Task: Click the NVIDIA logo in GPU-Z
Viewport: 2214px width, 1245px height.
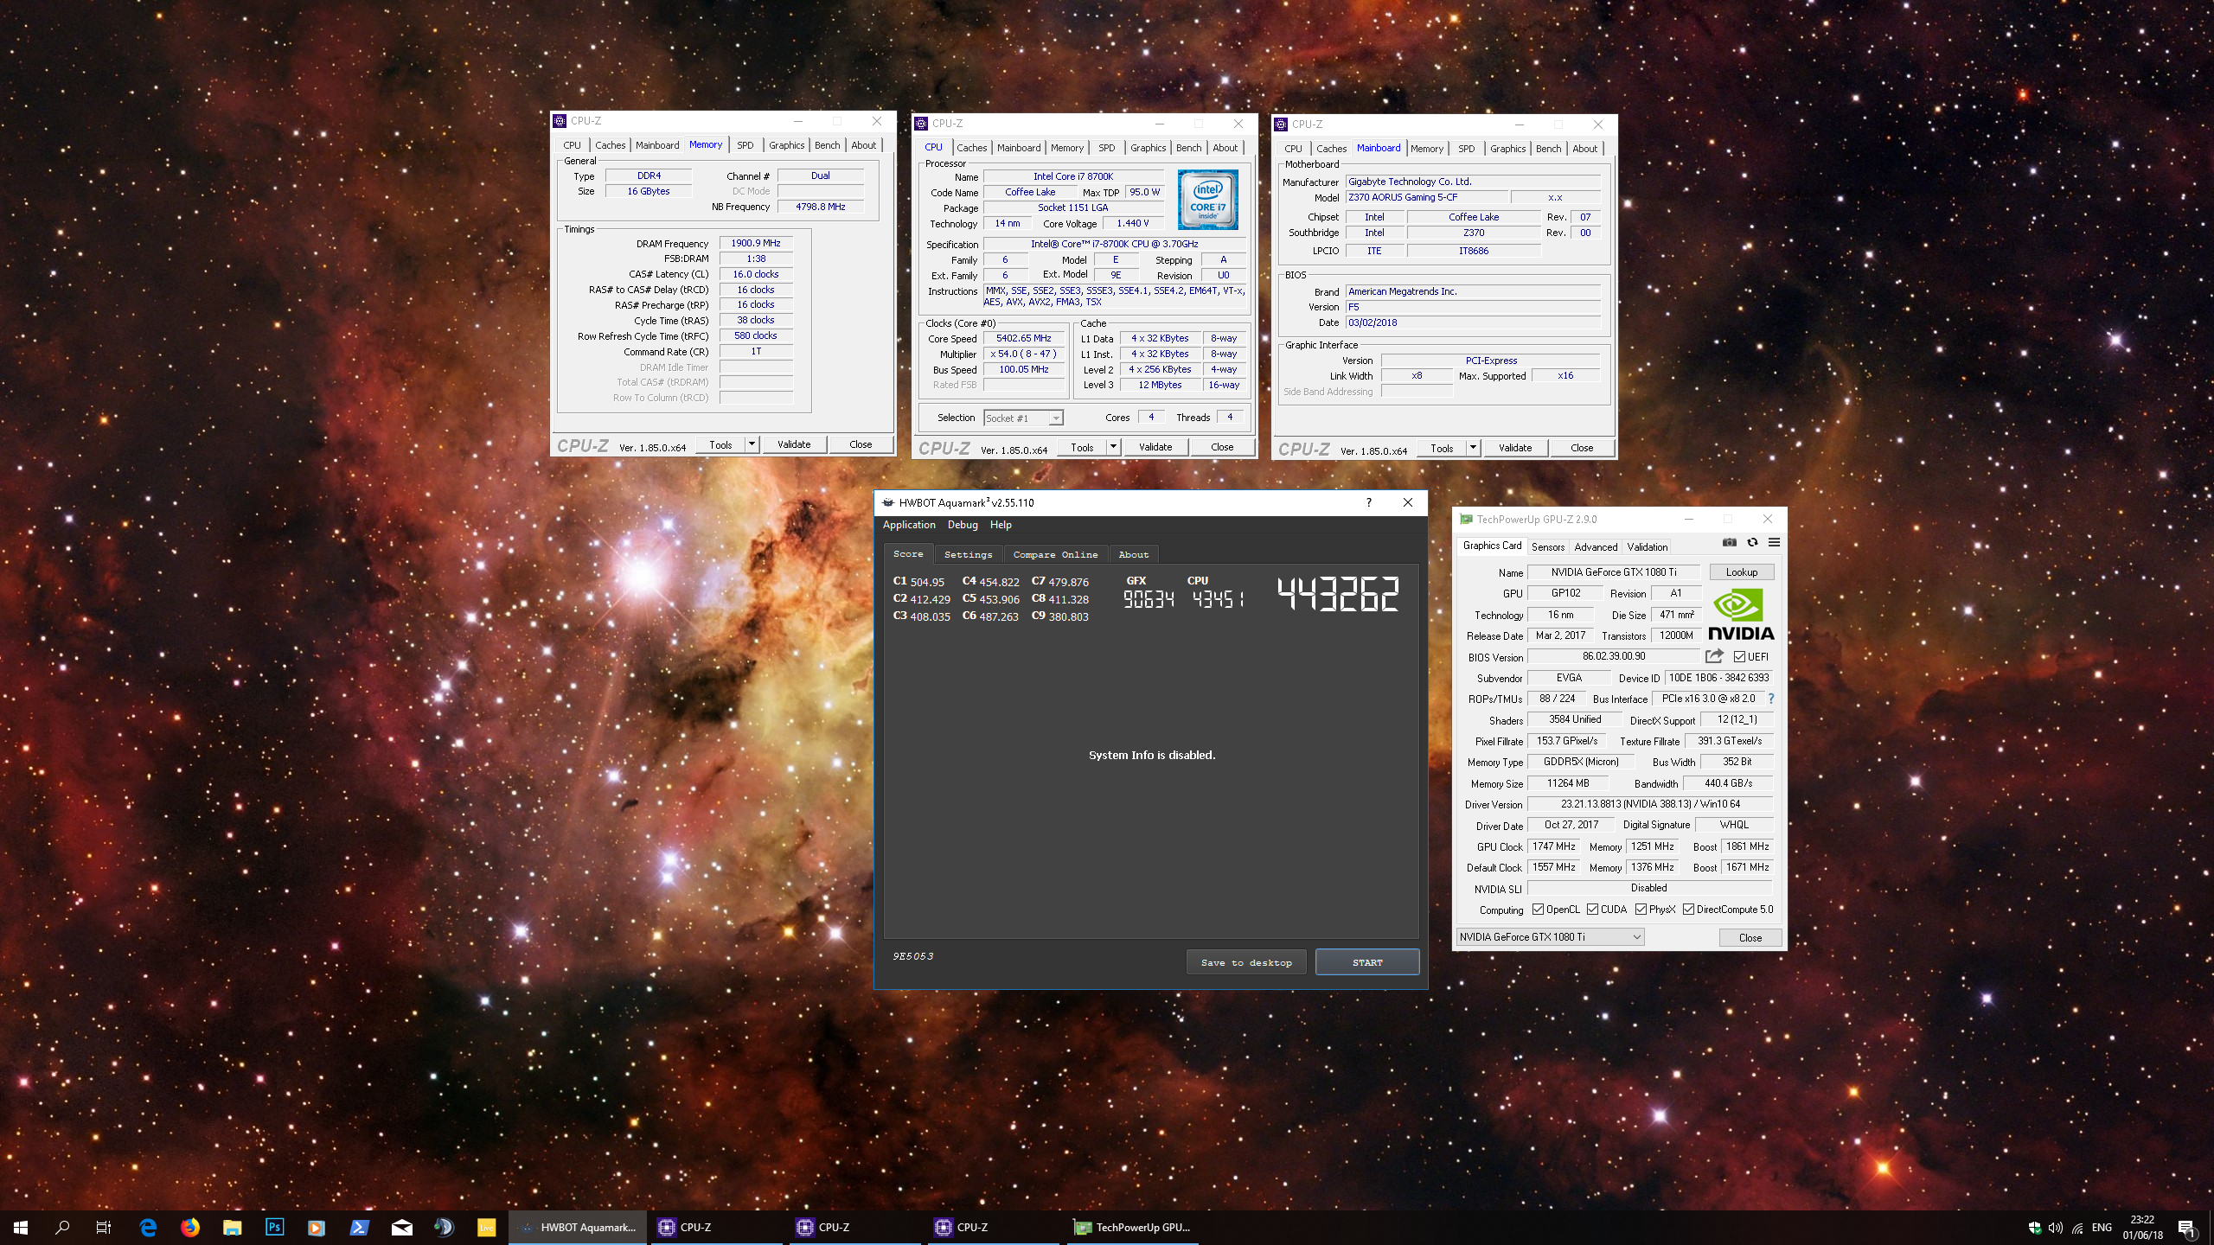Action: point(1740,615)
